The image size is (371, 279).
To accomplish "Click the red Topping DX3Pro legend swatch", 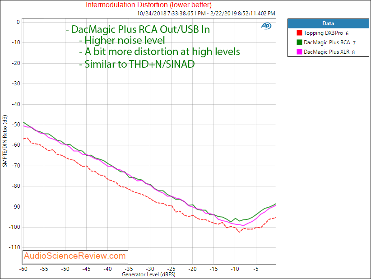I will 299,33.
